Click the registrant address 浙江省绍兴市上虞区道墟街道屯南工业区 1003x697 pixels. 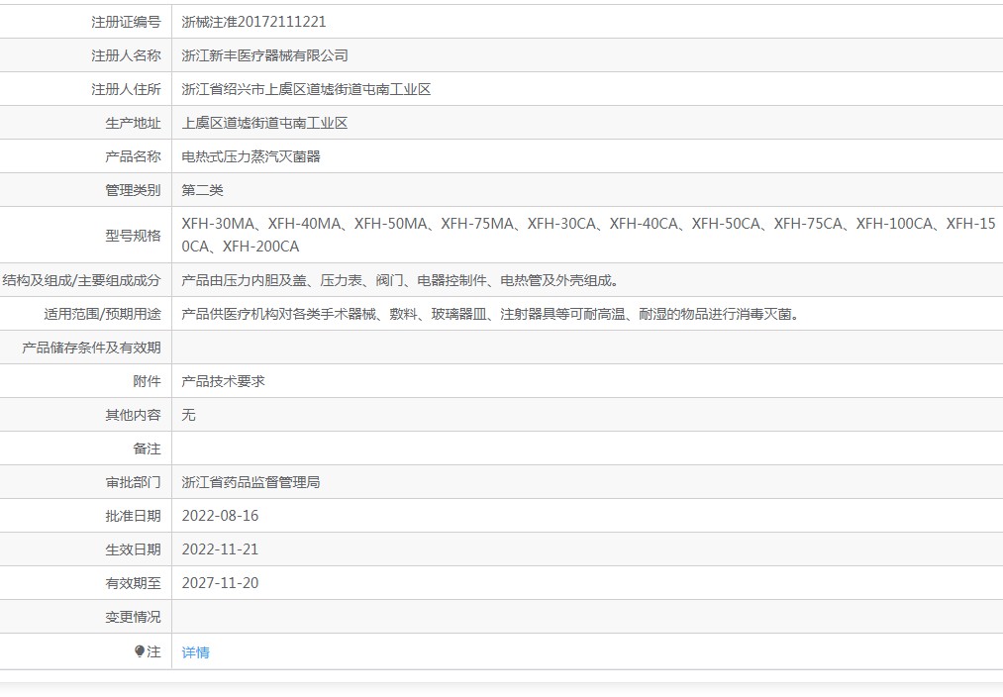[306, 89]
